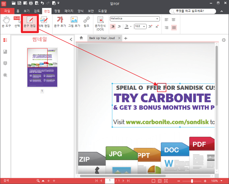This screenshot has height=184, width=229.
Task: Open search panel icon in sidebar
Action: 5,75
